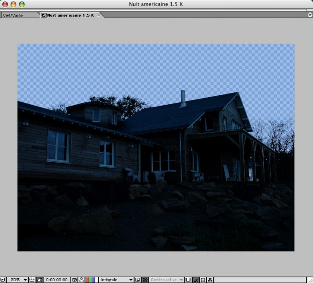Open the composition flowchart view icon
Screen dimensions: 313x283
[x=210, y=280]
